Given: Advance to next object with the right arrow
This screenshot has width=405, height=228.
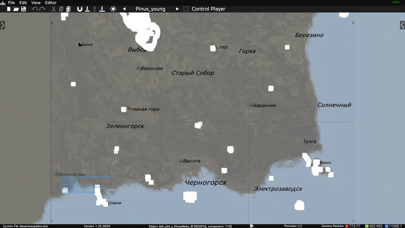Looking at the screenshot, I should click(x=177, y=9).
